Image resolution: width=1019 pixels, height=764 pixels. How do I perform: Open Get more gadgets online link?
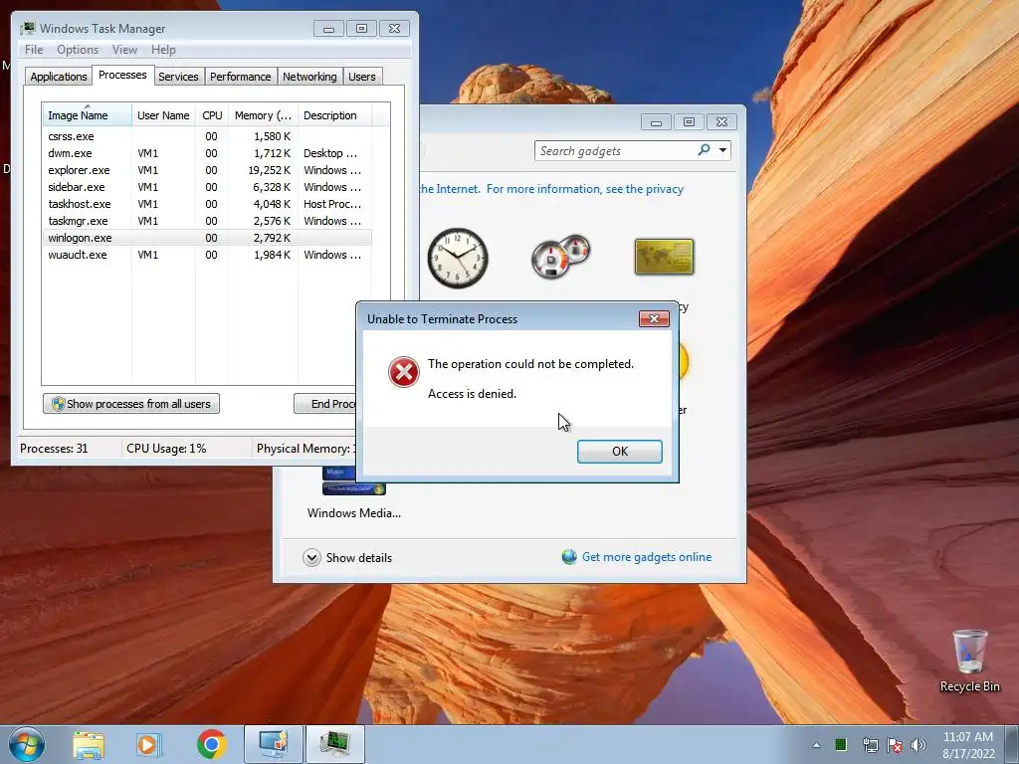point(647,557)
